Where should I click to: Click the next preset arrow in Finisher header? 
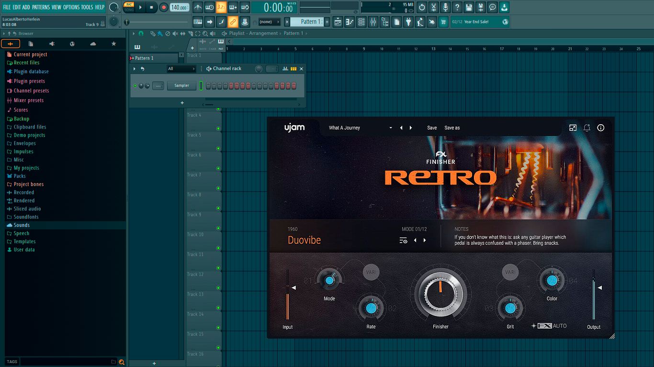(x=411, y=128)
